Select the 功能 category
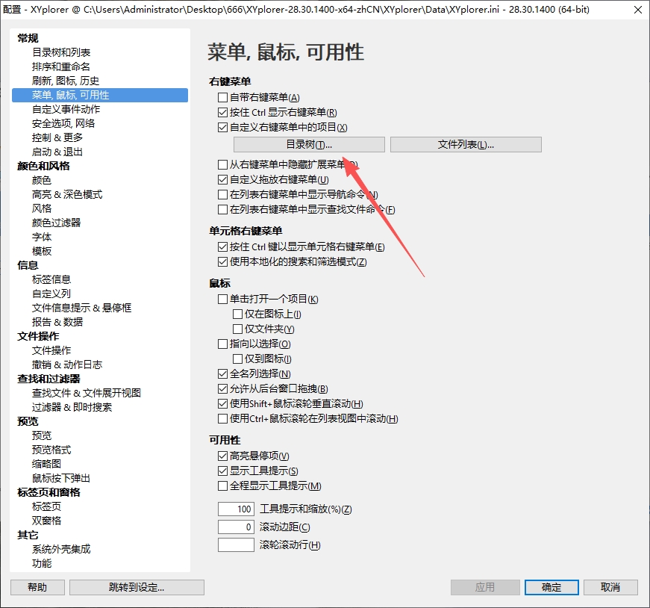The height and width of the screenshot is (608, 650). tap(42, 564)
